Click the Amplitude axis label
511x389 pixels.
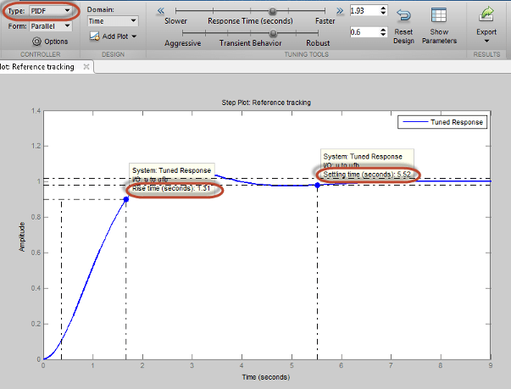coord(22,236)
